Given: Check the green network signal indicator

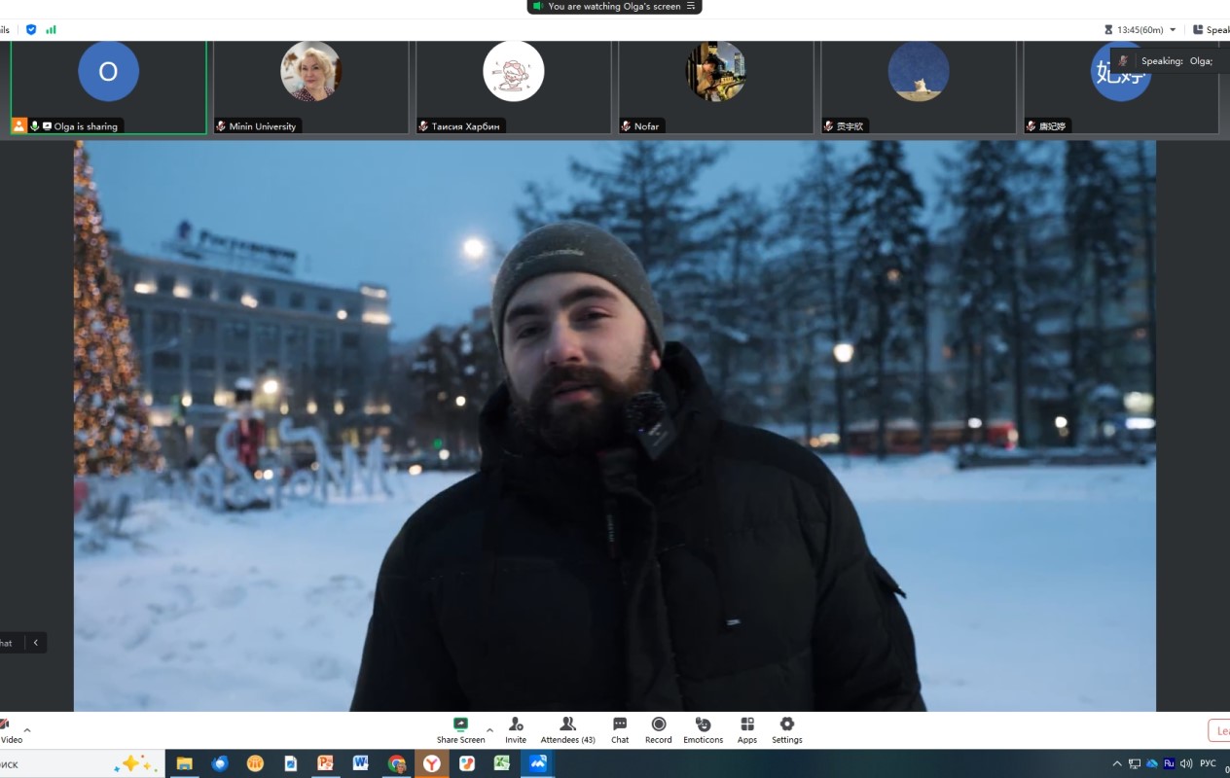Looking at the screenshot, I should (51, 29).
